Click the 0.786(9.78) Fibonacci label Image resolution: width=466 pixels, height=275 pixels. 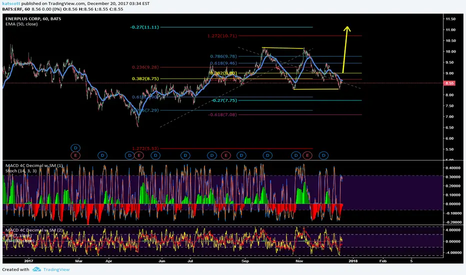point(223,56)
